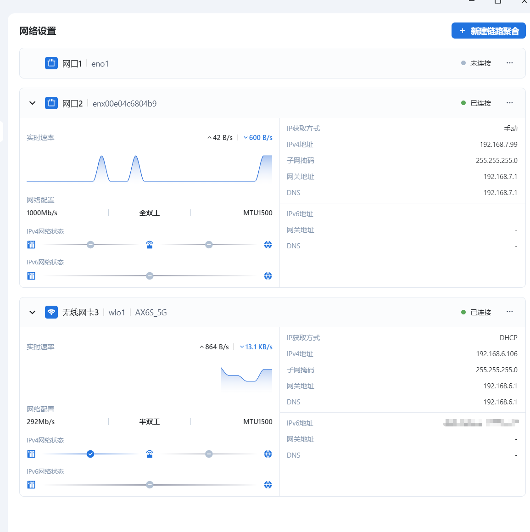
Task: Click the DHCP IP acquisition value
Action: (508, 337)
